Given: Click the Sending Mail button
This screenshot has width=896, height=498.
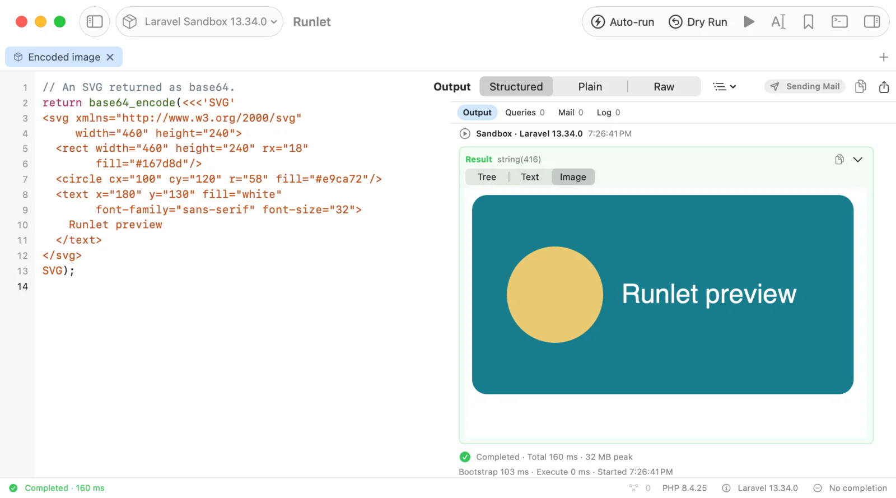Looking at the screenshot, I should (805, 86).
